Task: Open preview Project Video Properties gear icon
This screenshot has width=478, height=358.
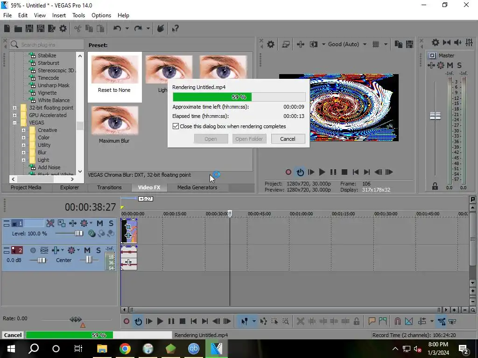Action: tap(271, 44)
